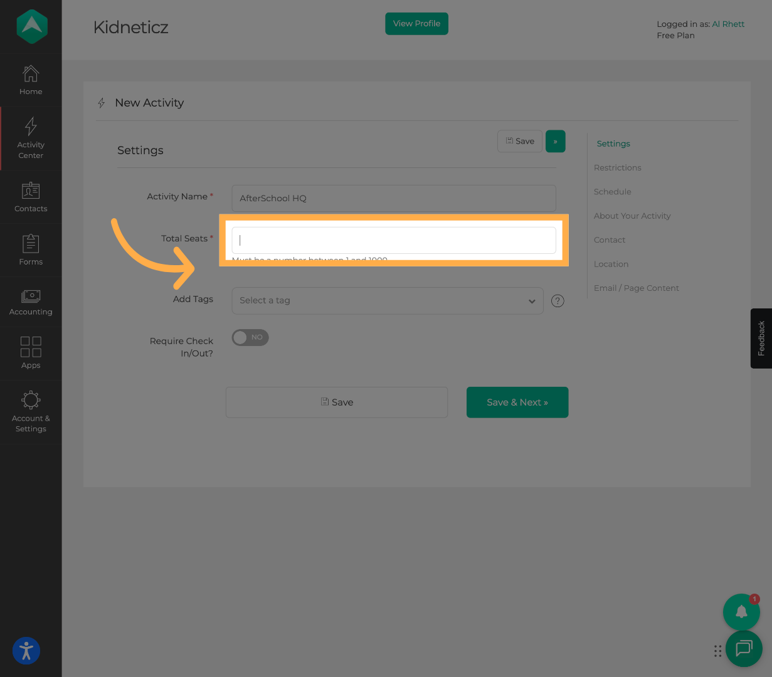The width and height of the screenshot is (772, 677).
Task: Switch to the Restrictions section
Action: coord(617,167)
